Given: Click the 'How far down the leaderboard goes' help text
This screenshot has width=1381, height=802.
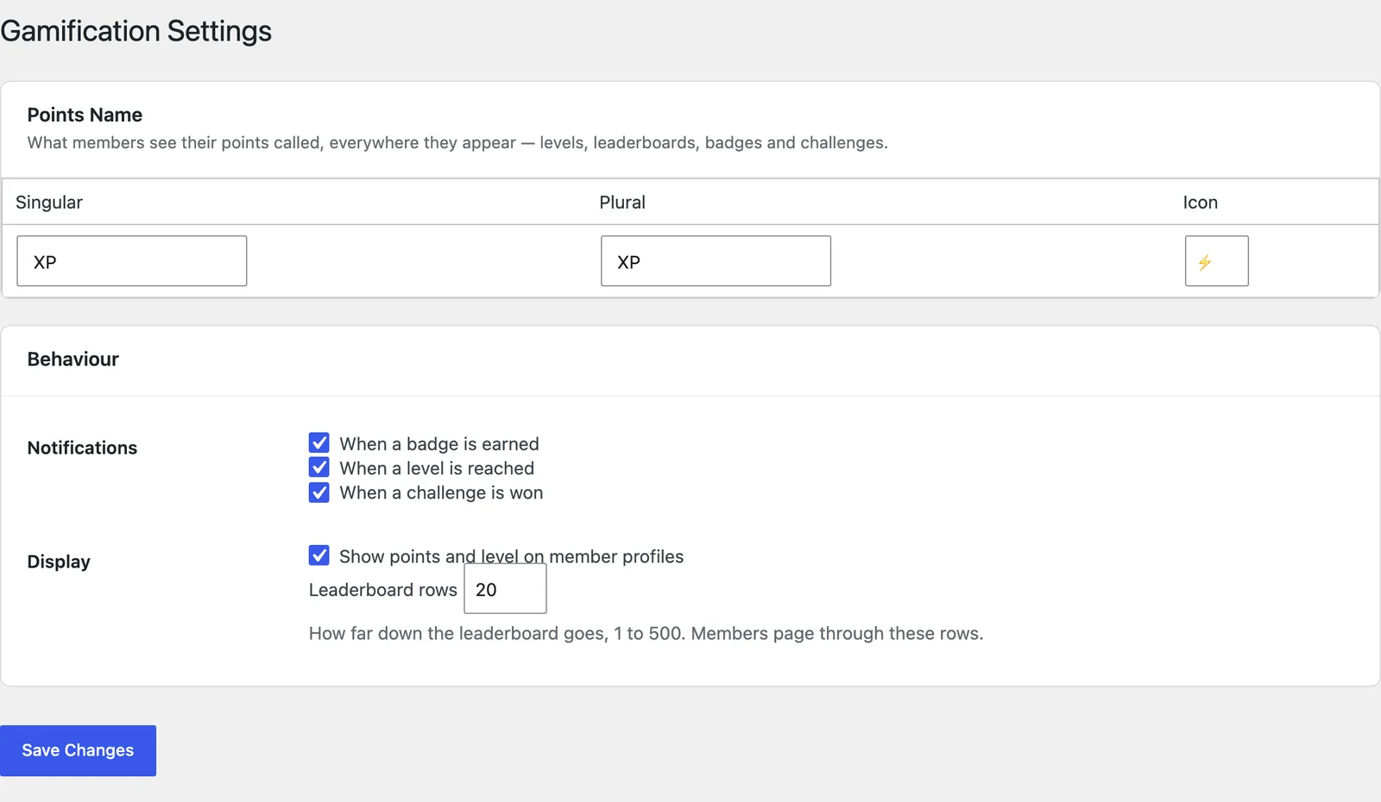Looking at the screenshot, I should point(646,633).
